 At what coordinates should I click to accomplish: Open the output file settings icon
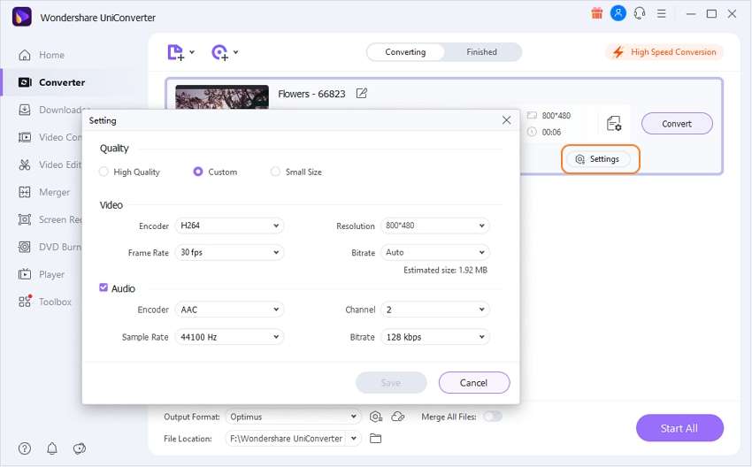614,124
